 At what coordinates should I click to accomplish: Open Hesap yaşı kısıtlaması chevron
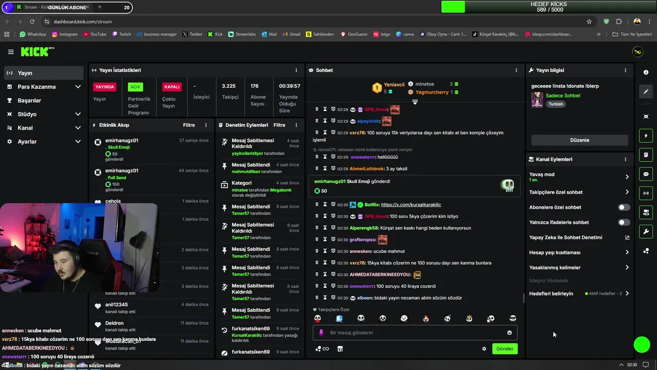coord(627,252)
